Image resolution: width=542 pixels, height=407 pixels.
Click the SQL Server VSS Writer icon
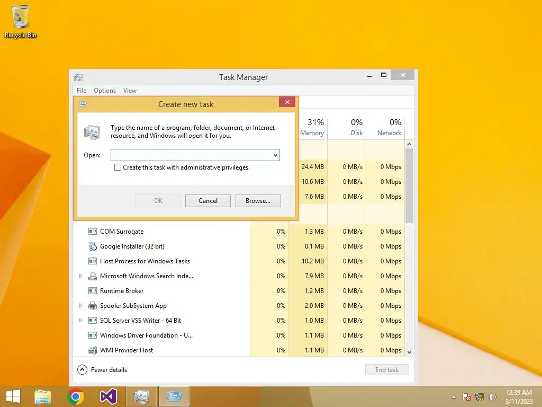pos(92,321)
